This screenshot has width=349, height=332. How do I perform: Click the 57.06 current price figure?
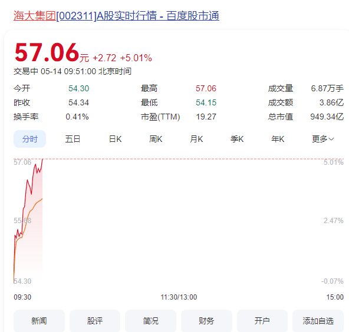coord(47,52)
